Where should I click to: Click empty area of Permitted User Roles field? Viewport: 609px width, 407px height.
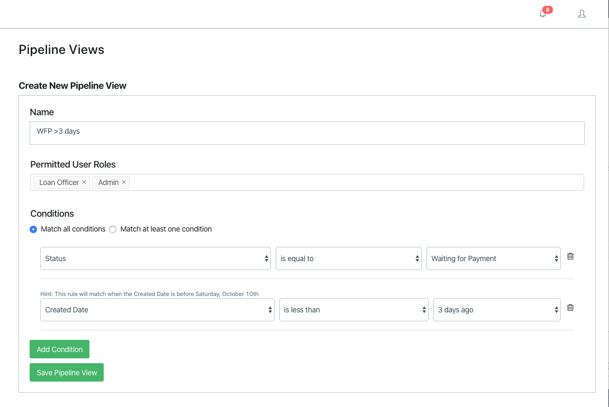click(x=355, y=182)
